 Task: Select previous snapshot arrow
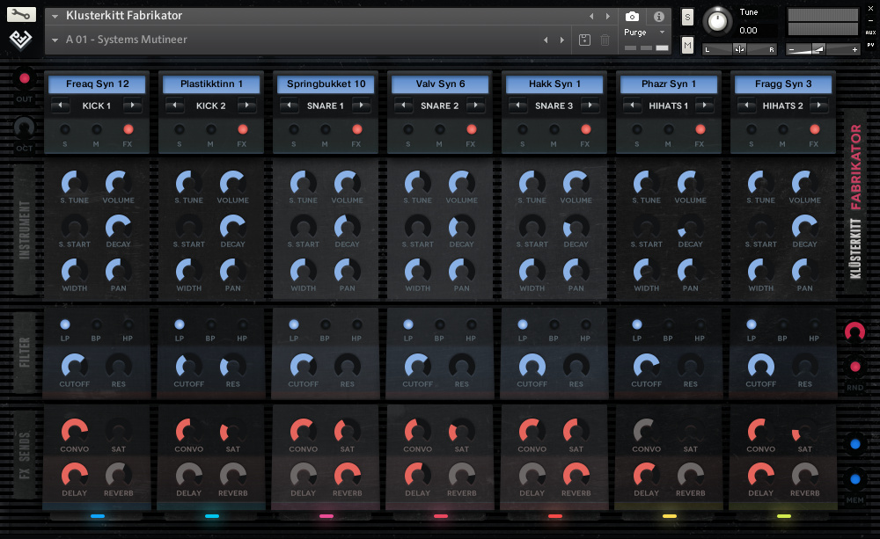[546, 40]
